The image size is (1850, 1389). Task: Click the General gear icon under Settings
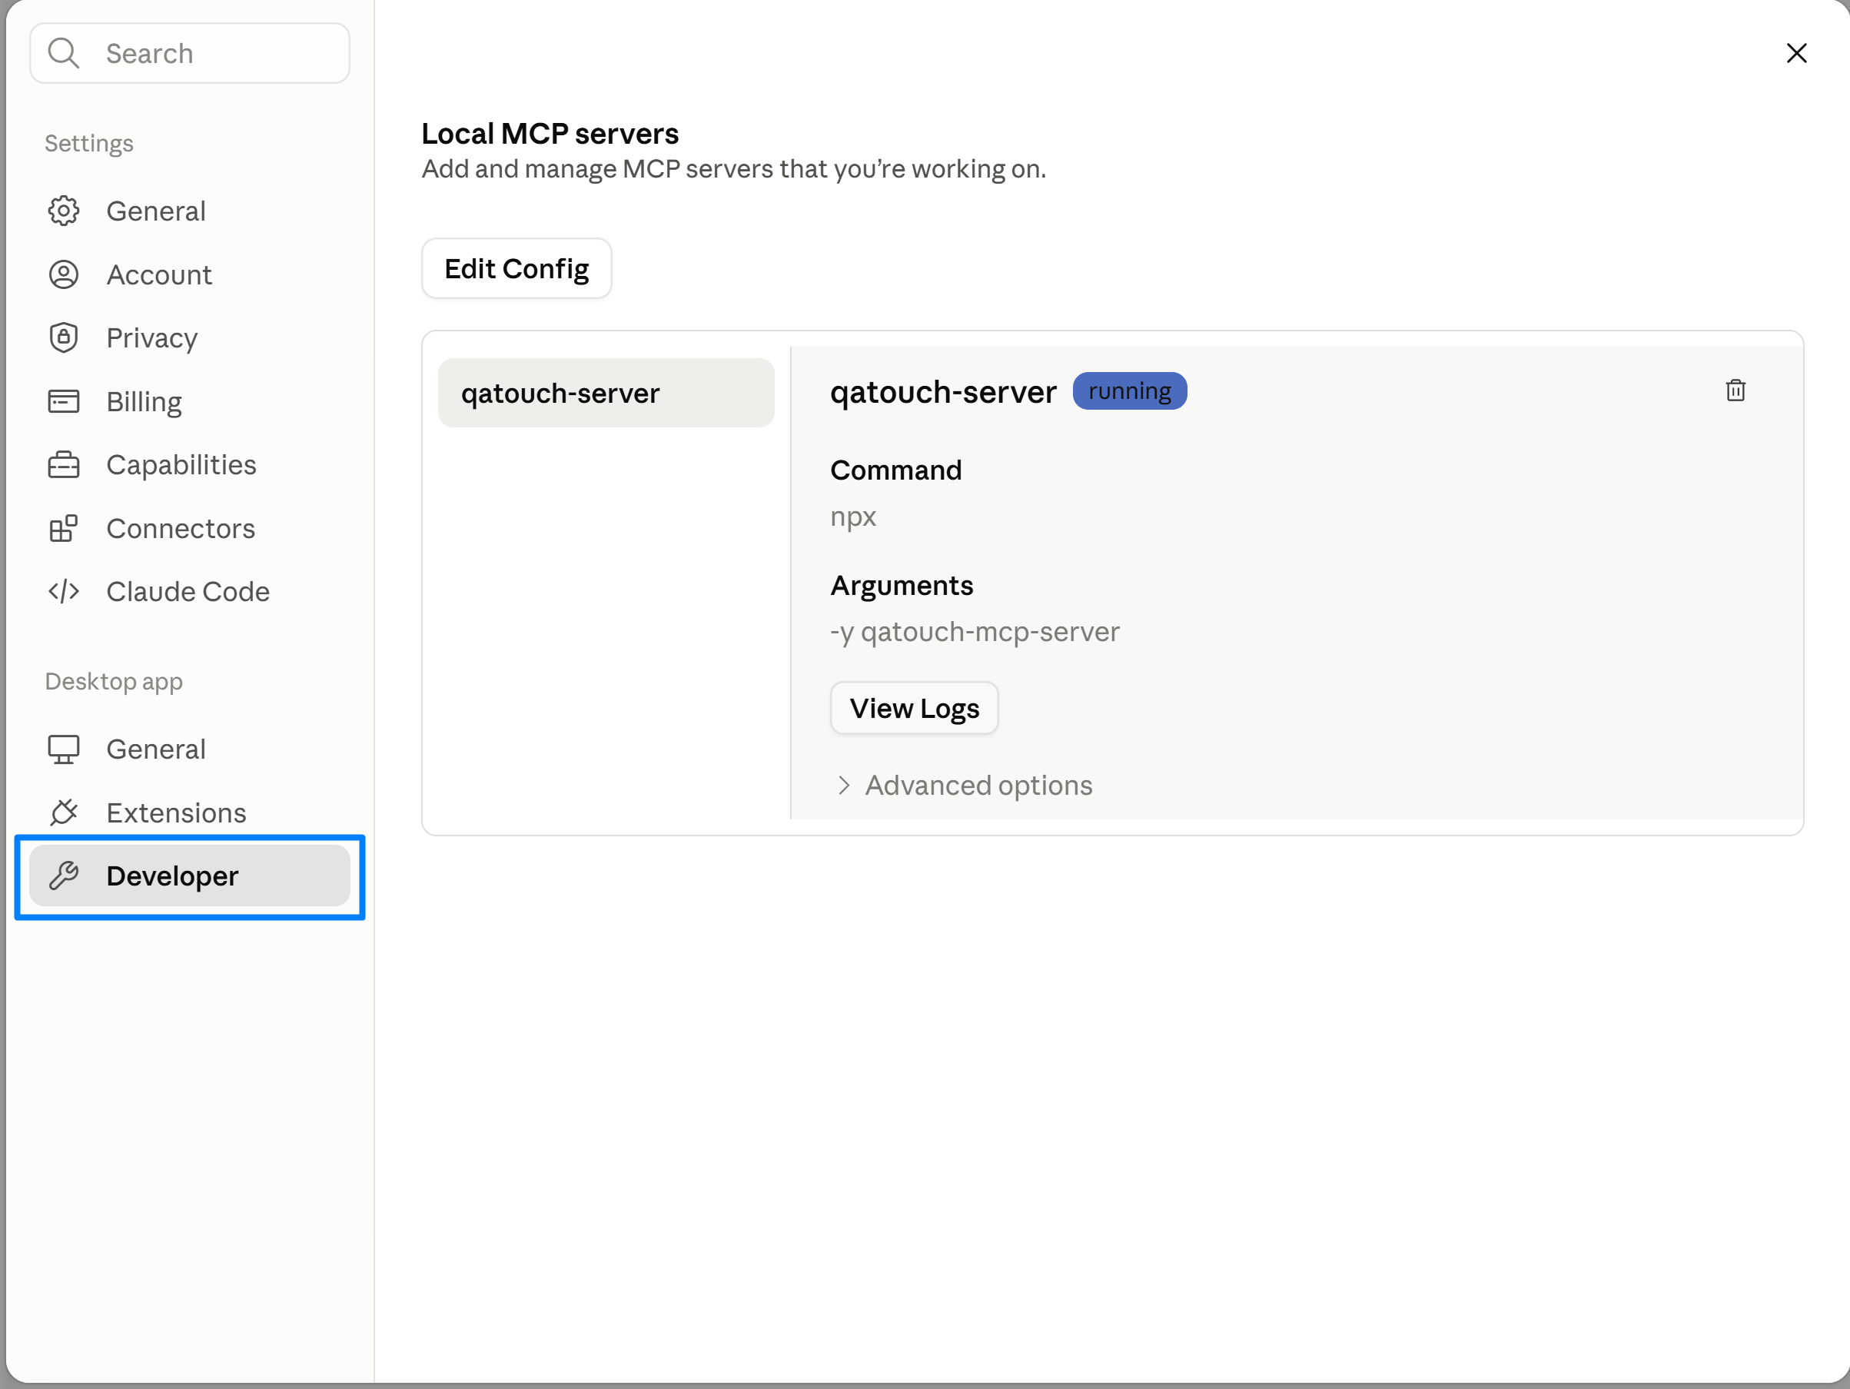(64, 211)
